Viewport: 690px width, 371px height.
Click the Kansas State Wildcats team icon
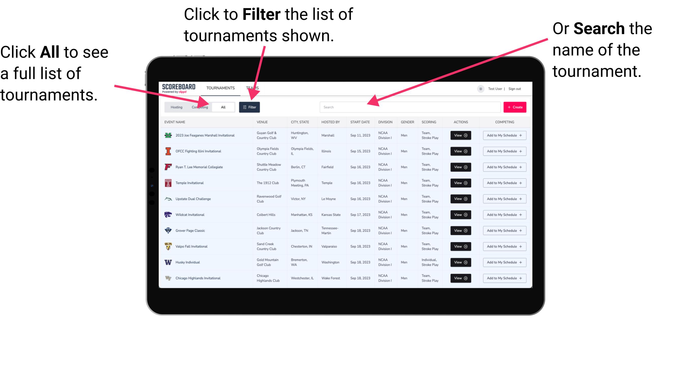tap(168, 215)
